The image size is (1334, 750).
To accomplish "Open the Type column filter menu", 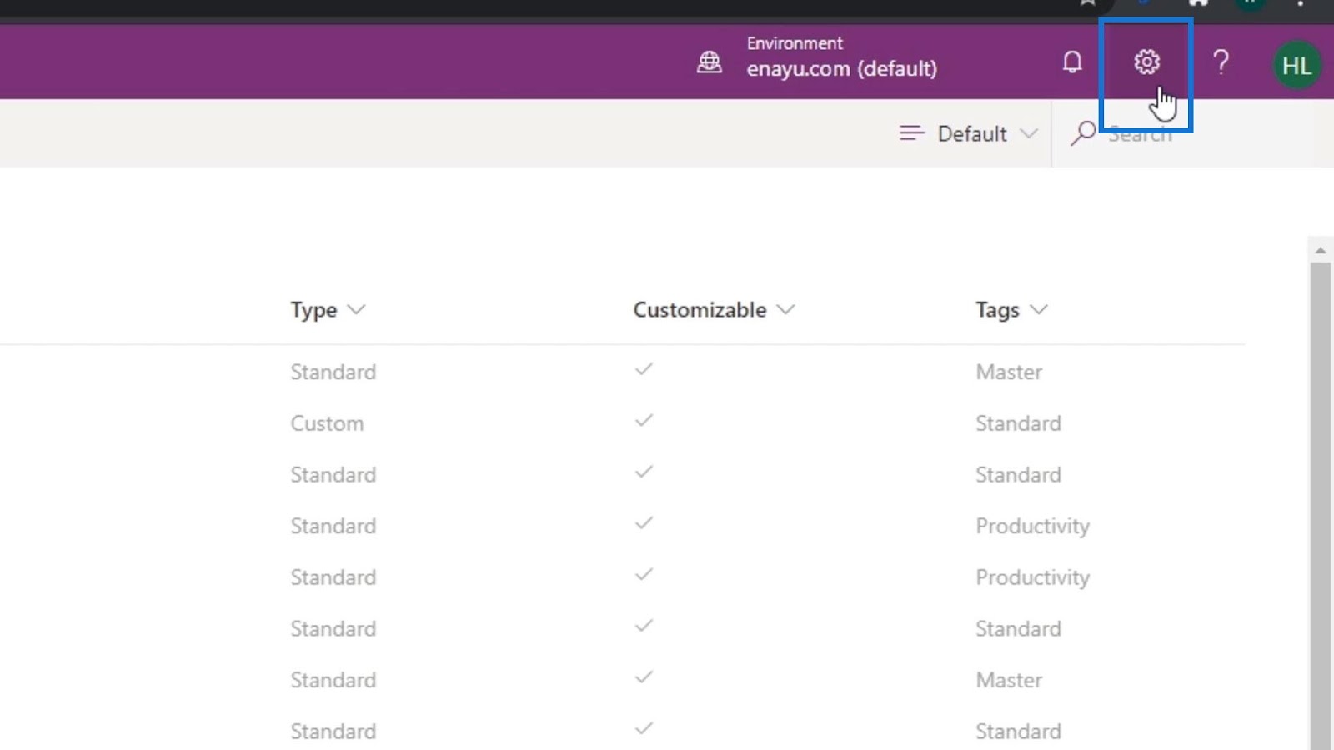I will click(356, 310).
